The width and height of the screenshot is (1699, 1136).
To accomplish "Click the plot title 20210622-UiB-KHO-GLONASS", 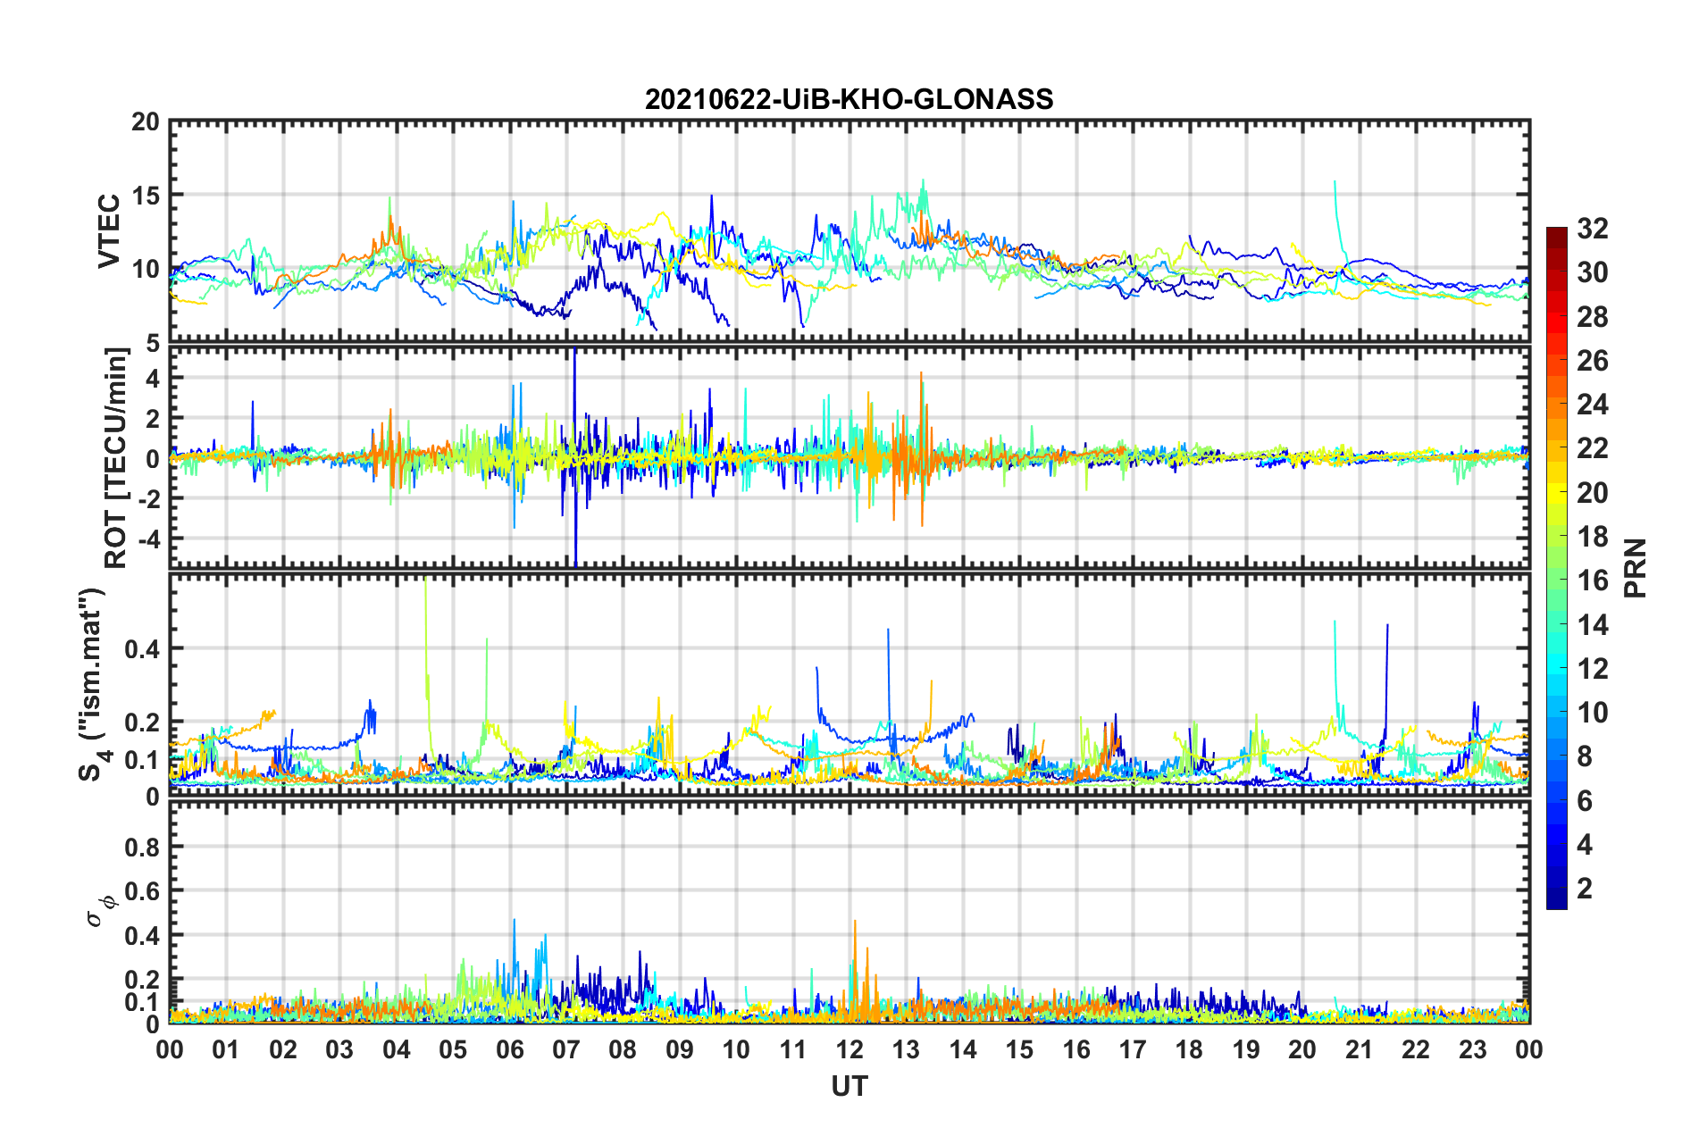I will [x=849, y=99].
